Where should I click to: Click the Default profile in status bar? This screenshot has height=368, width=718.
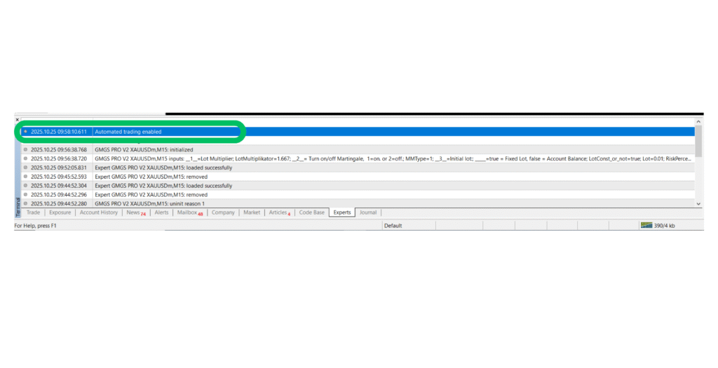(393, 226)
